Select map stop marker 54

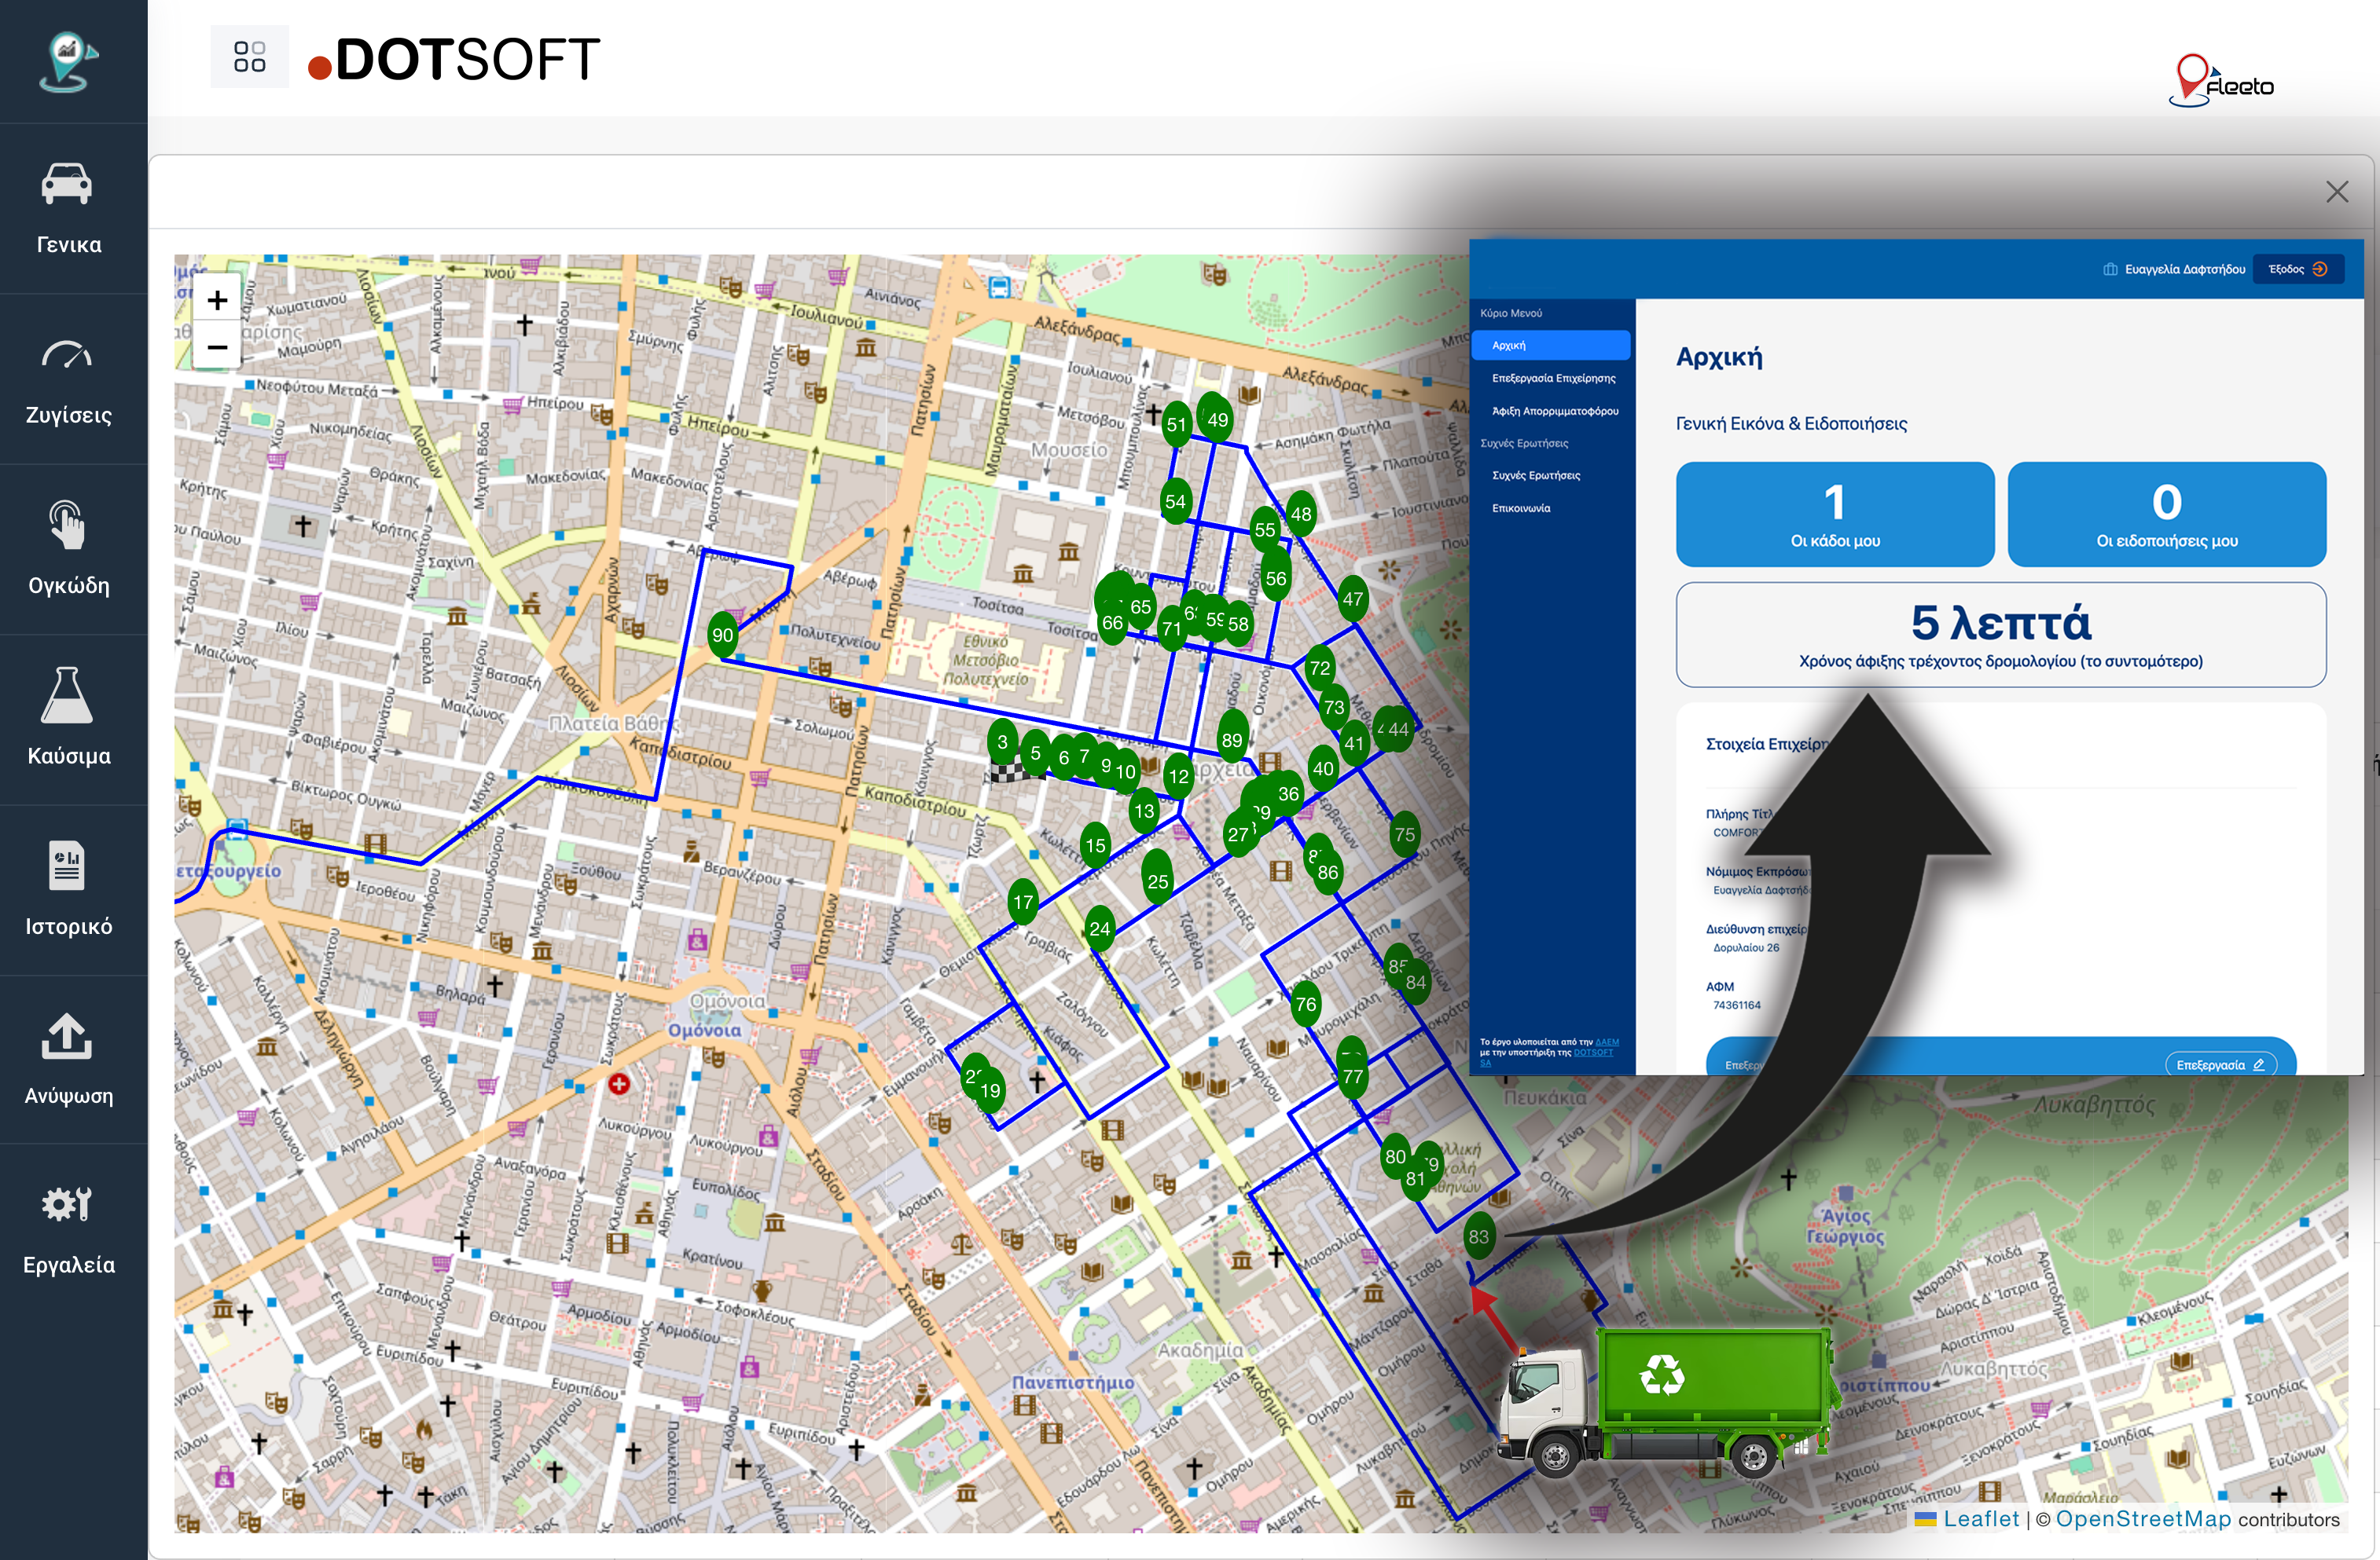tap(1175, 500)
